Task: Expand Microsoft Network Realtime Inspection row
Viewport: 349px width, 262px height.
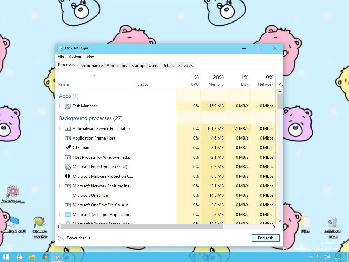Action: (x=59, y=186)
